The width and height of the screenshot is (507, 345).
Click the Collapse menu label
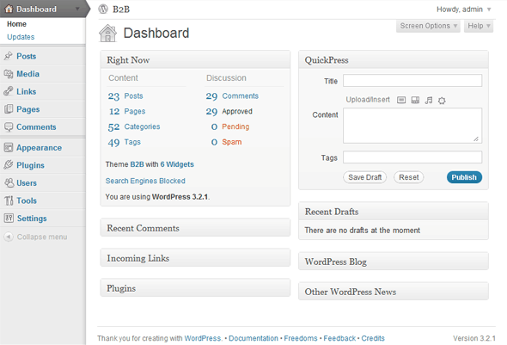coord(42,237)
